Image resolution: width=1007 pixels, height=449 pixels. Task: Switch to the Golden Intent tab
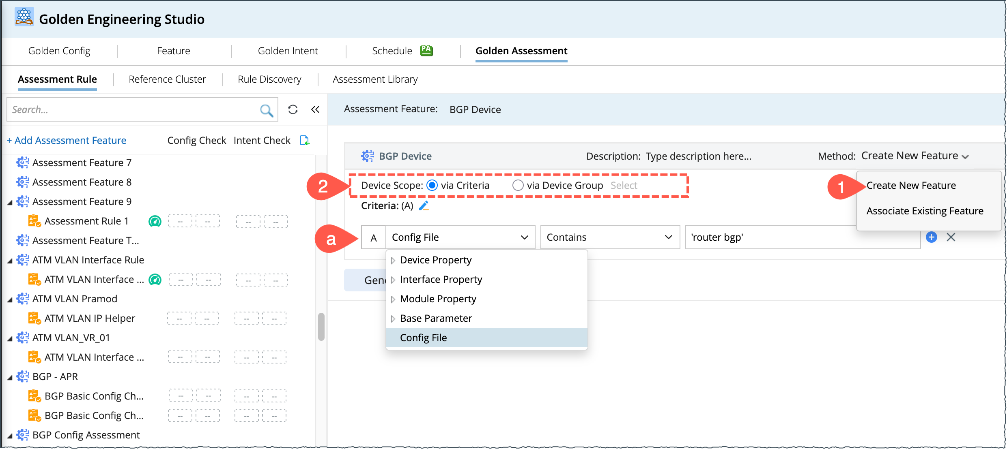pyautogui.click(x=288, y=51)
